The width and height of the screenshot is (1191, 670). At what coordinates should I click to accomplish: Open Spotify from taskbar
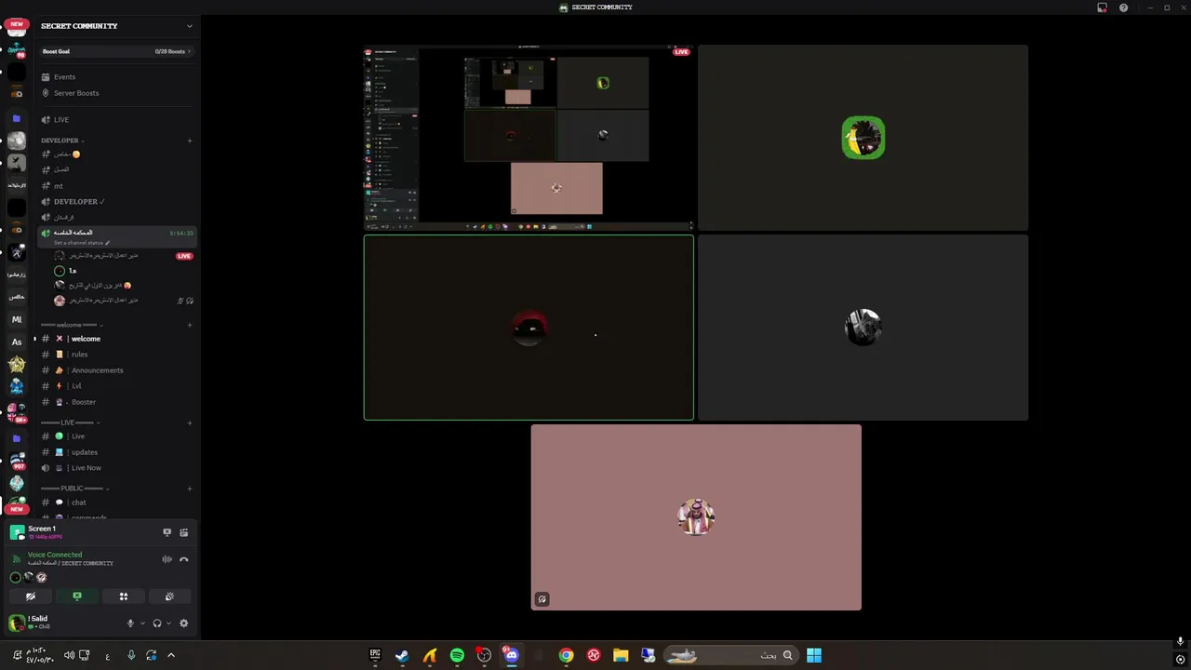pyautogui.click(x=457, y=655)
